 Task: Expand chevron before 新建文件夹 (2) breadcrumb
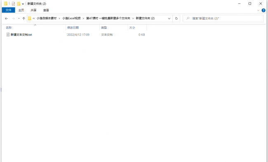(x=133, y=19)
